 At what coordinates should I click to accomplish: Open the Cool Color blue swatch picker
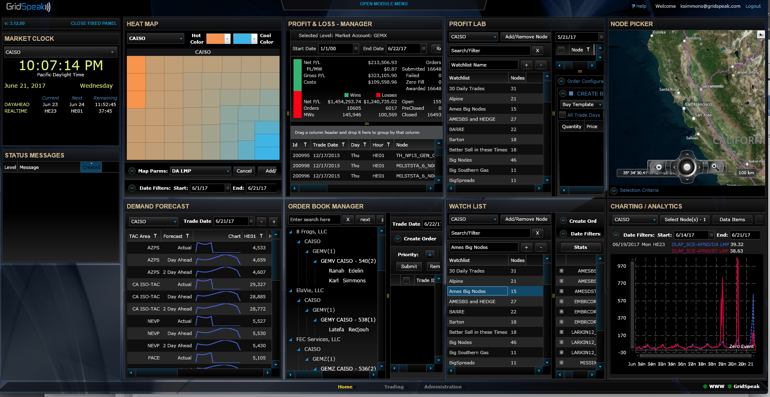[x=245, y=39]
